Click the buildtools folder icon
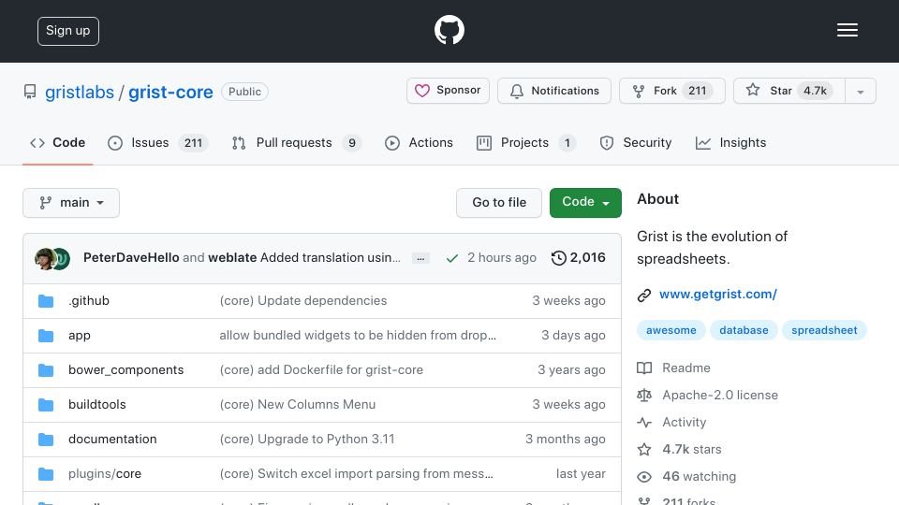The width and height of the screenshot is (899, 505). tap(46, 405)
